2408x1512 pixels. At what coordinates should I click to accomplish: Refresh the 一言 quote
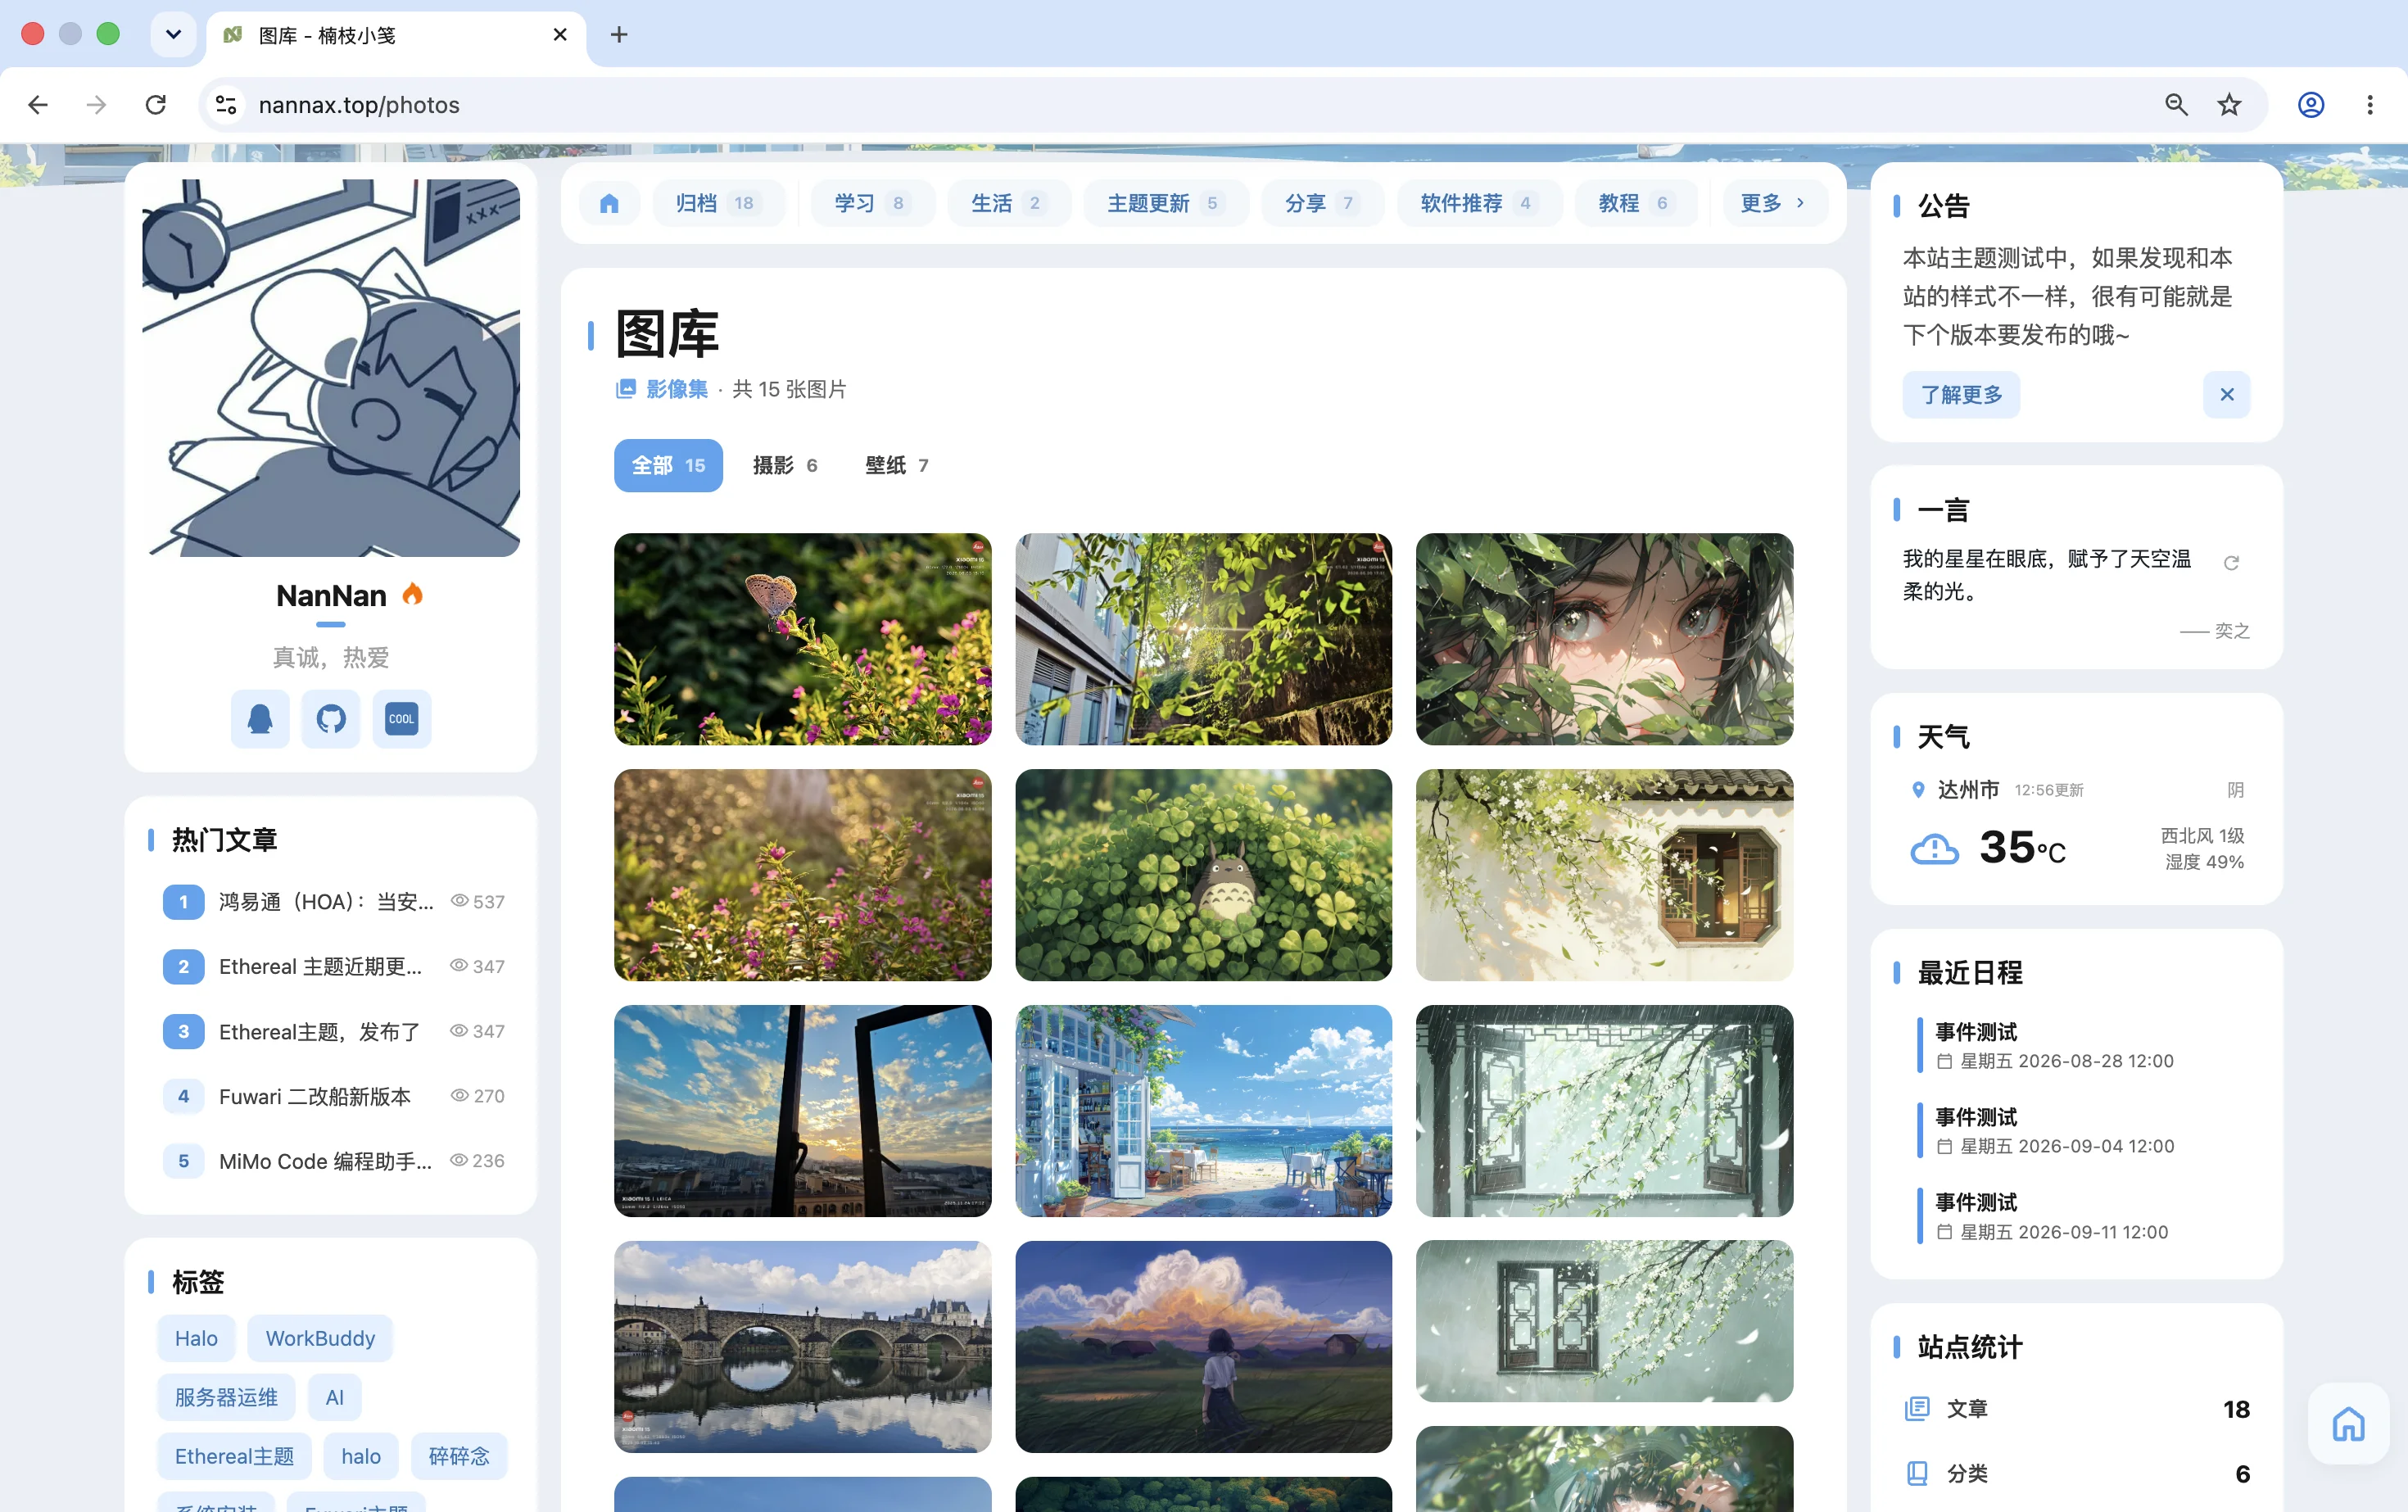point(2231,563)
